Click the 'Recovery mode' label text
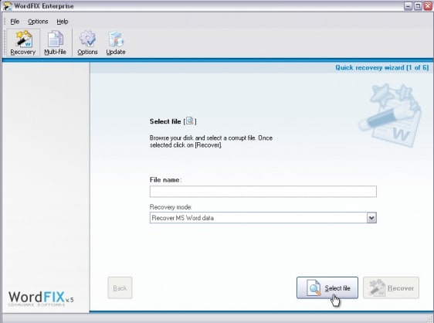Viewport: 434px width, 323px height. [171, 207]
